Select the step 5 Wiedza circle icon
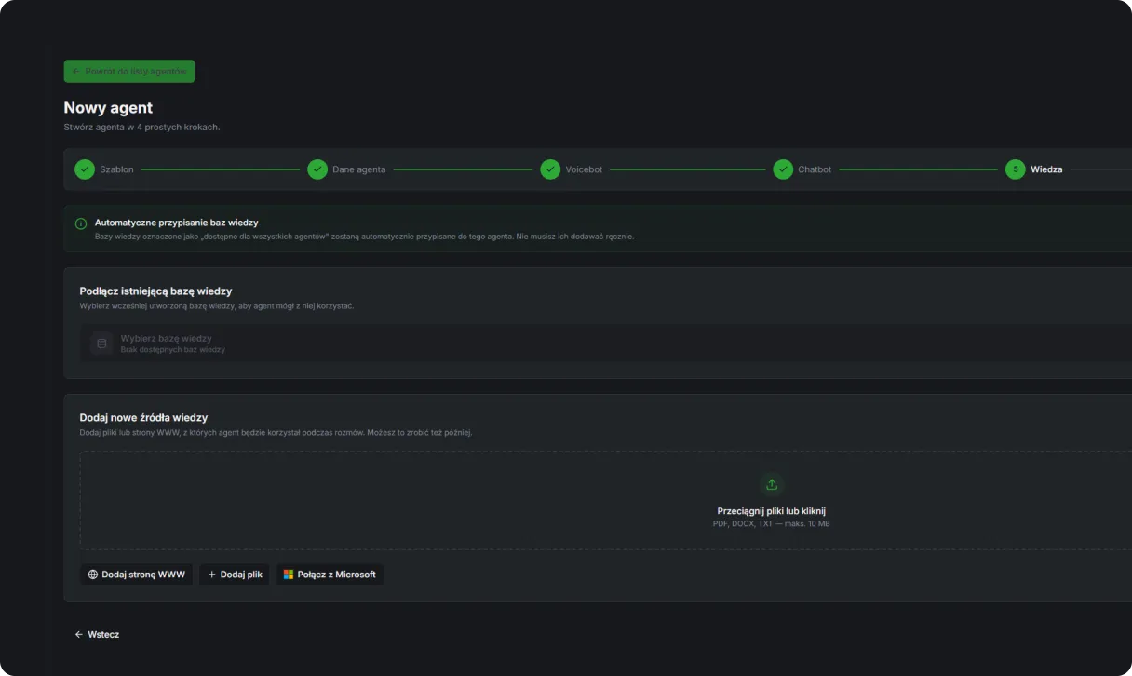Screen dimensions: 1132x676 [x=1016, y=169]
